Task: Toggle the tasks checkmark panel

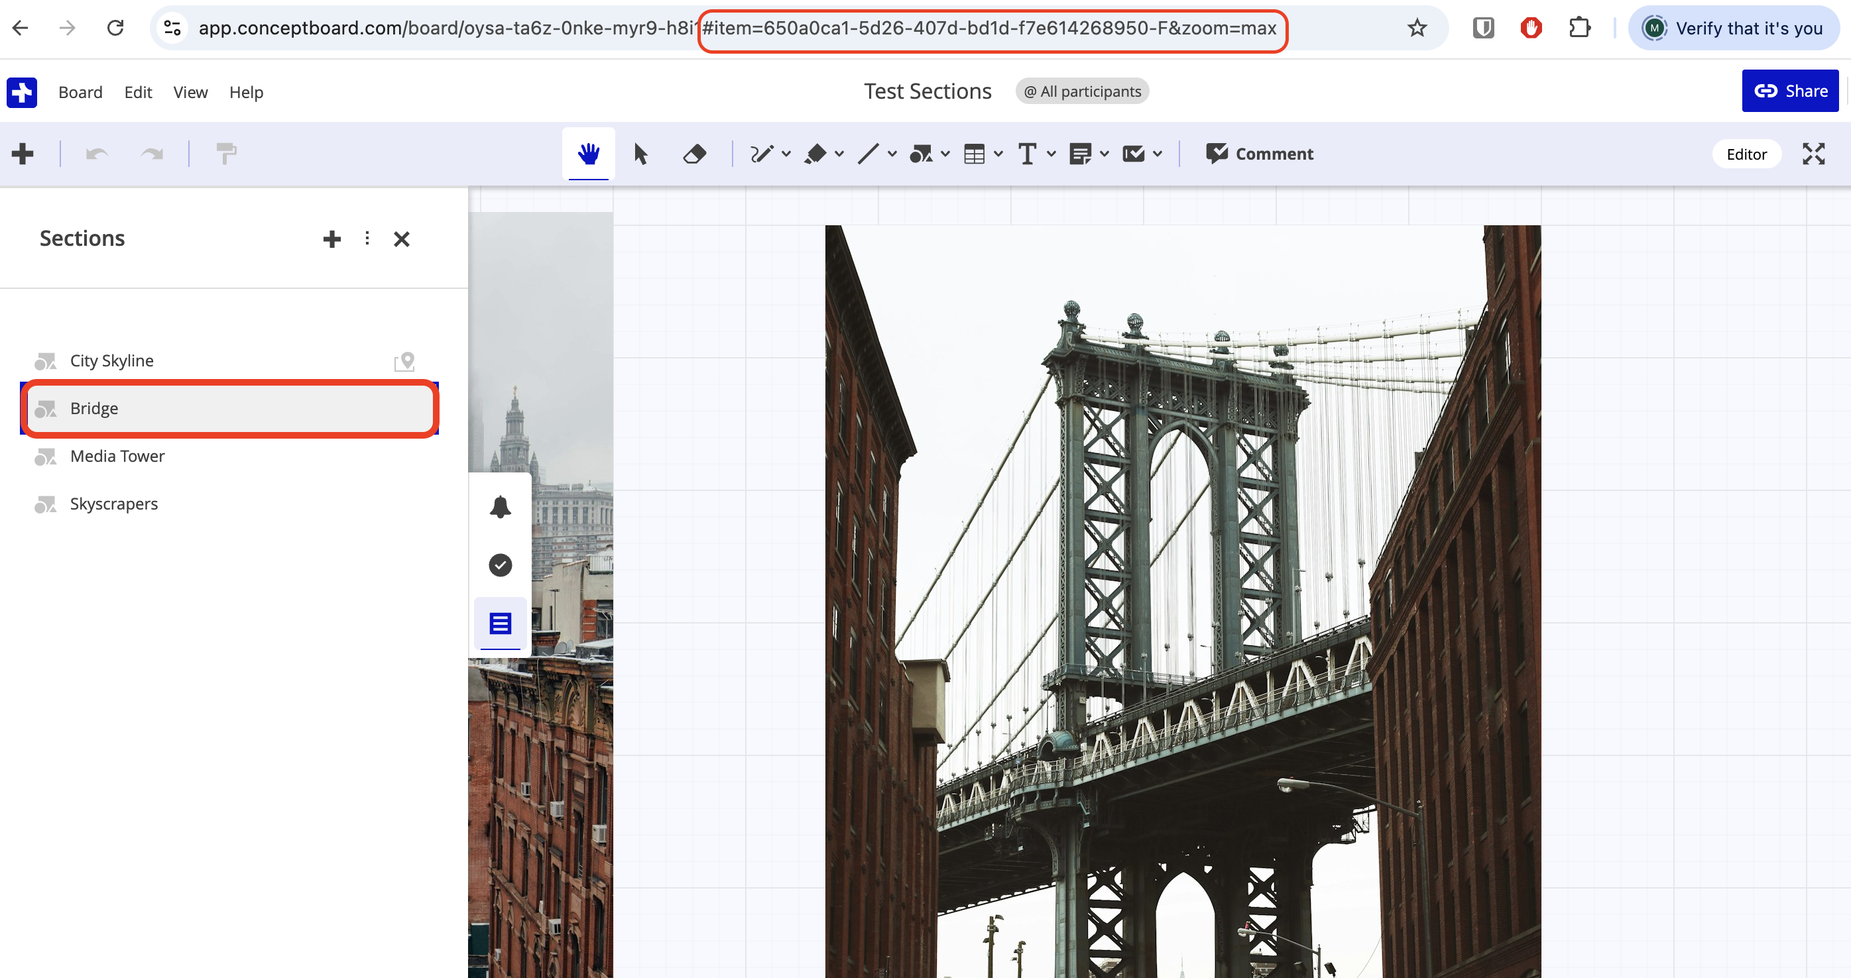Action: [500, 565]
